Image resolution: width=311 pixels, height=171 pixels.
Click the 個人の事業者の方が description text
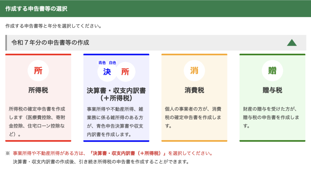194,117
